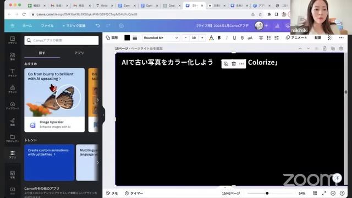Open the Draw panel in sidebar
The height and width of the screenshot is (198, 352).
click(x=13, y=122)
